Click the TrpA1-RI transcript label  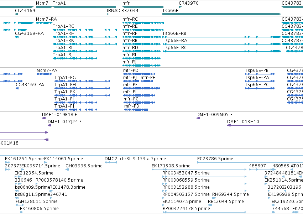pos(63,48)
